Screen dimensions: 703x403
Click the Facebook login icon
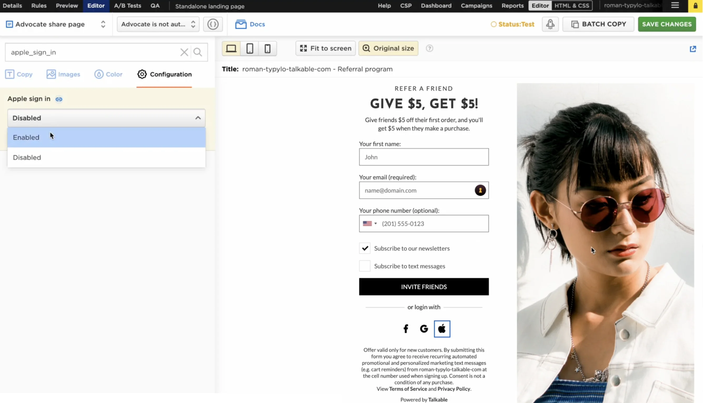click(406, 329)
